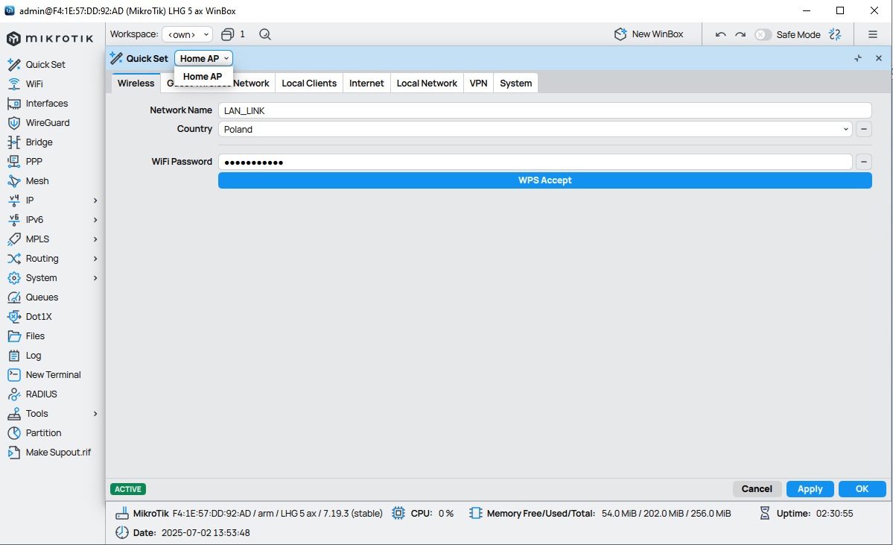Remove the WiFi Password field with minus
Screen dimensions: 893x545
pyautogui.click(x=864, y=162)
